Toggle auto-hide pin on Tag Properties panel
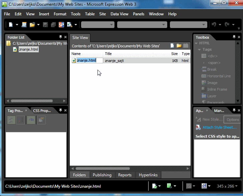The image size is (243, 196). tap(60, 110)
